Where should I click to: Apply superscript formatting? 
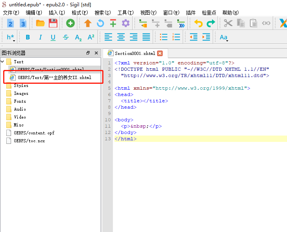[x=91, y=37]
